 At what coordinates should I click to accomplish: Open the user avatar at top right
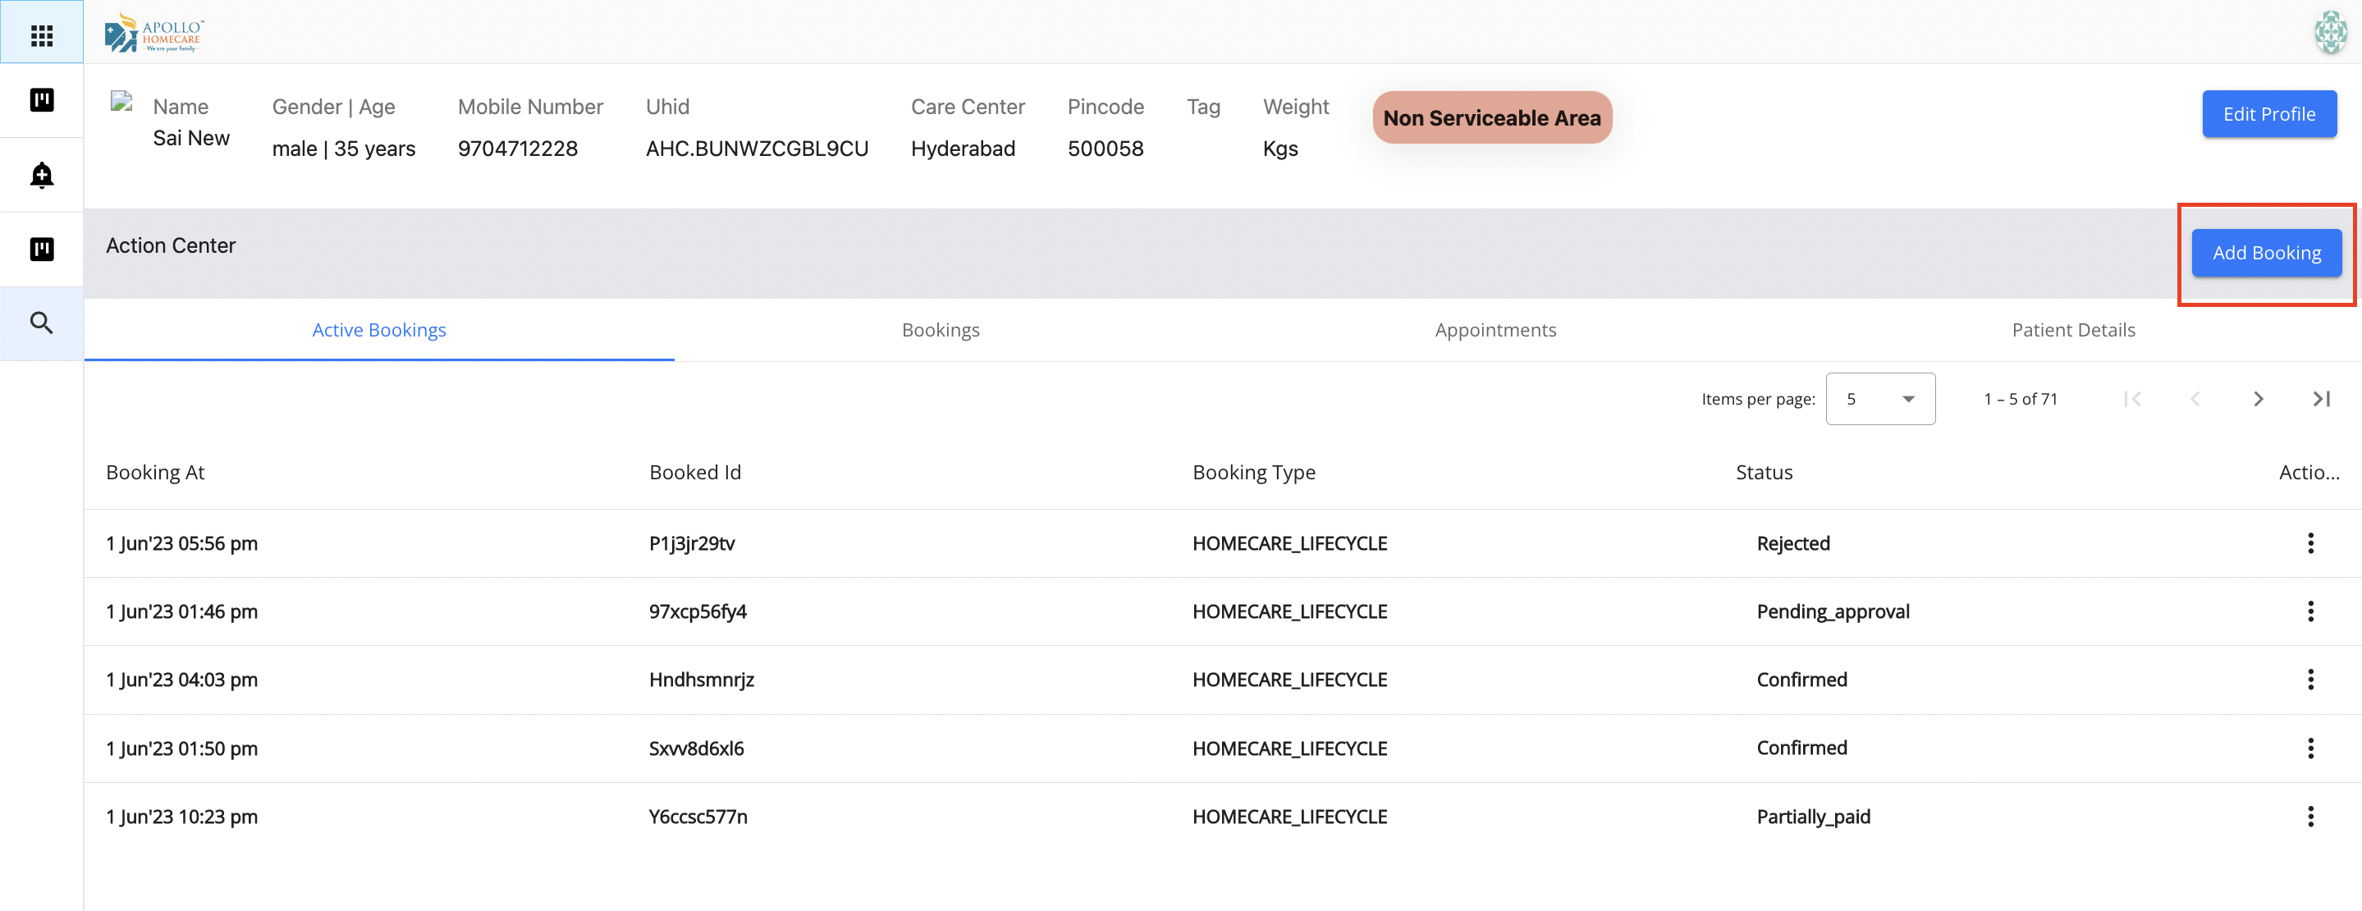pos(2330,32)
